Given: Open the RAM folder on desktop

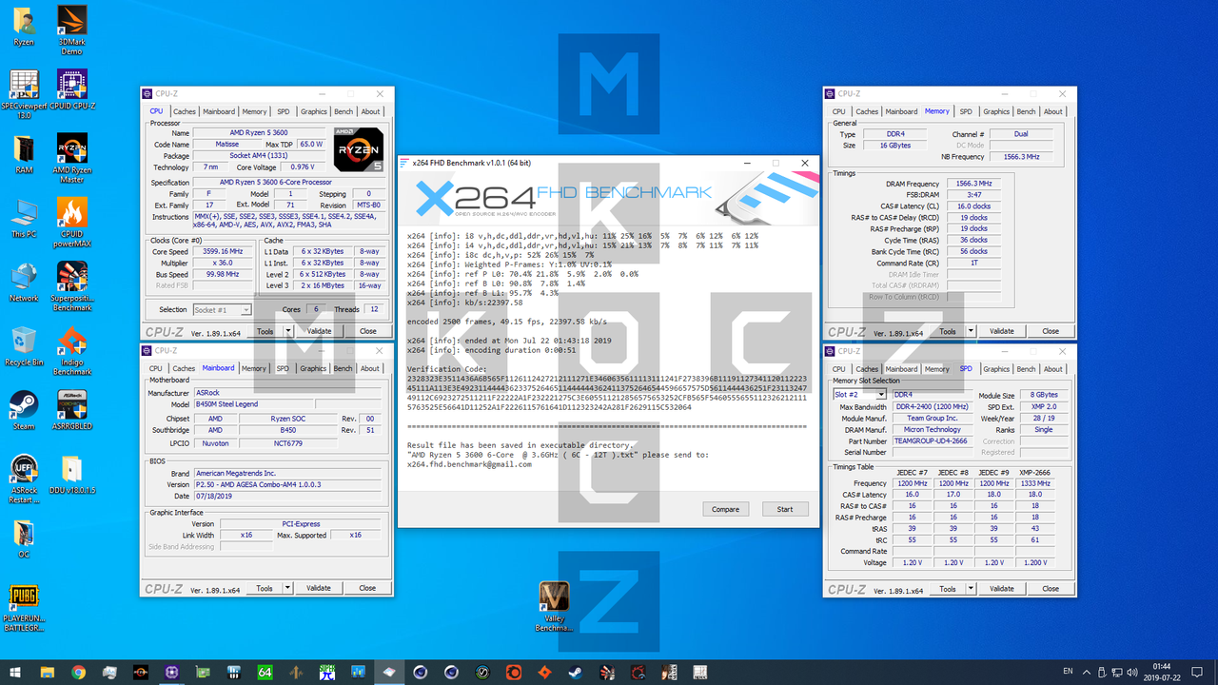Looking at the screenshot, I should coord(24,155).
